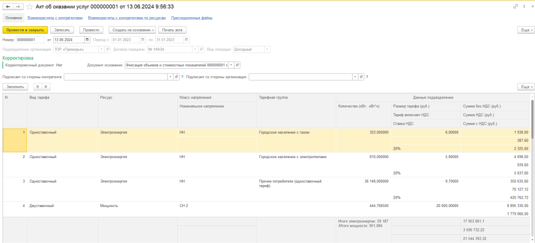Go back using the left arrow button
Image resolution: width=535 pixels, height=243 pixels.
(8, 6)
